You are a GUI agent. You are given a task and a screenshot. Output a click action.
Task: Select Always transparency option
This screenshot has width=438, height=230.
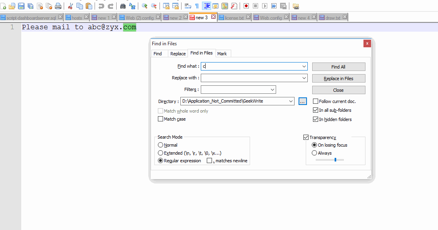pyautogui.click(x=314, y=153)
